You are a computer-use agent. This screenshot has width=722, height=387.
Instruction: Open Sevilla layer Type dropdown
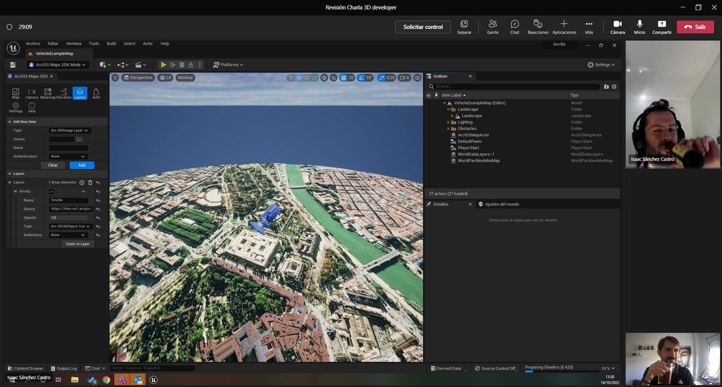click(x=71, y=226)
